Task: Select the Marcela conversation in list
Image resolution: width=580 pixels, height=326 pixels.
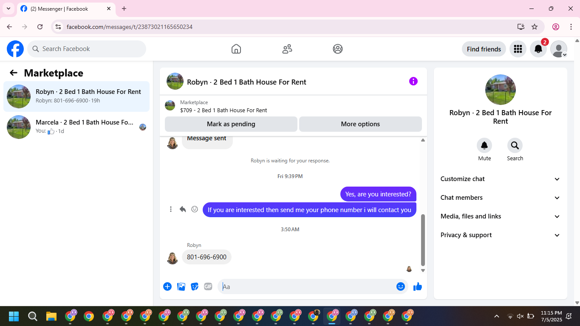Action: (x=76, y=127)
